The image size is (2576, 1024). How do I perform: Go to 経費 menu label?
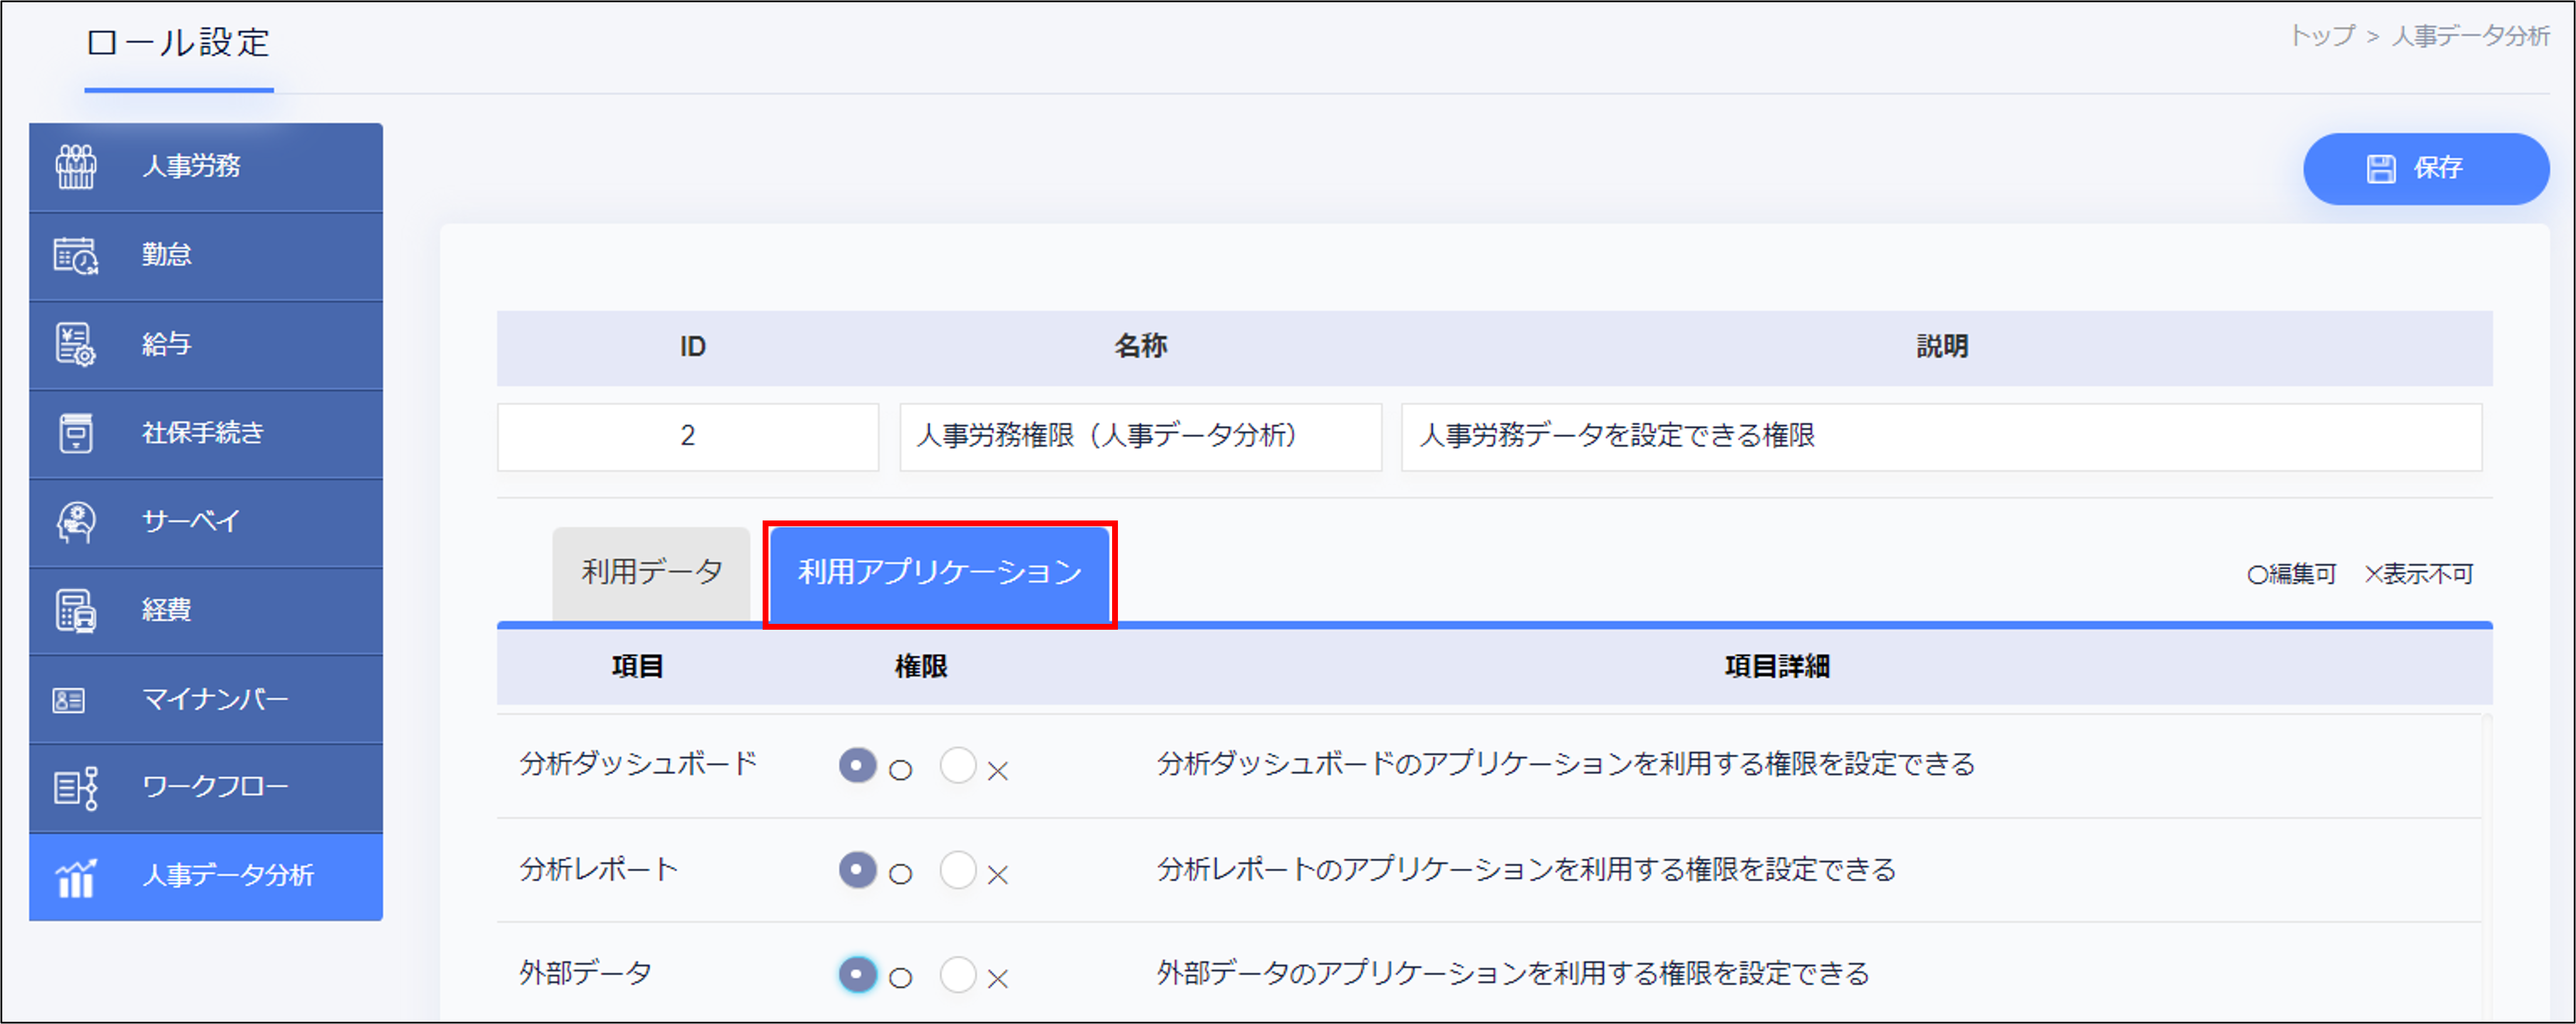point(166,610)
